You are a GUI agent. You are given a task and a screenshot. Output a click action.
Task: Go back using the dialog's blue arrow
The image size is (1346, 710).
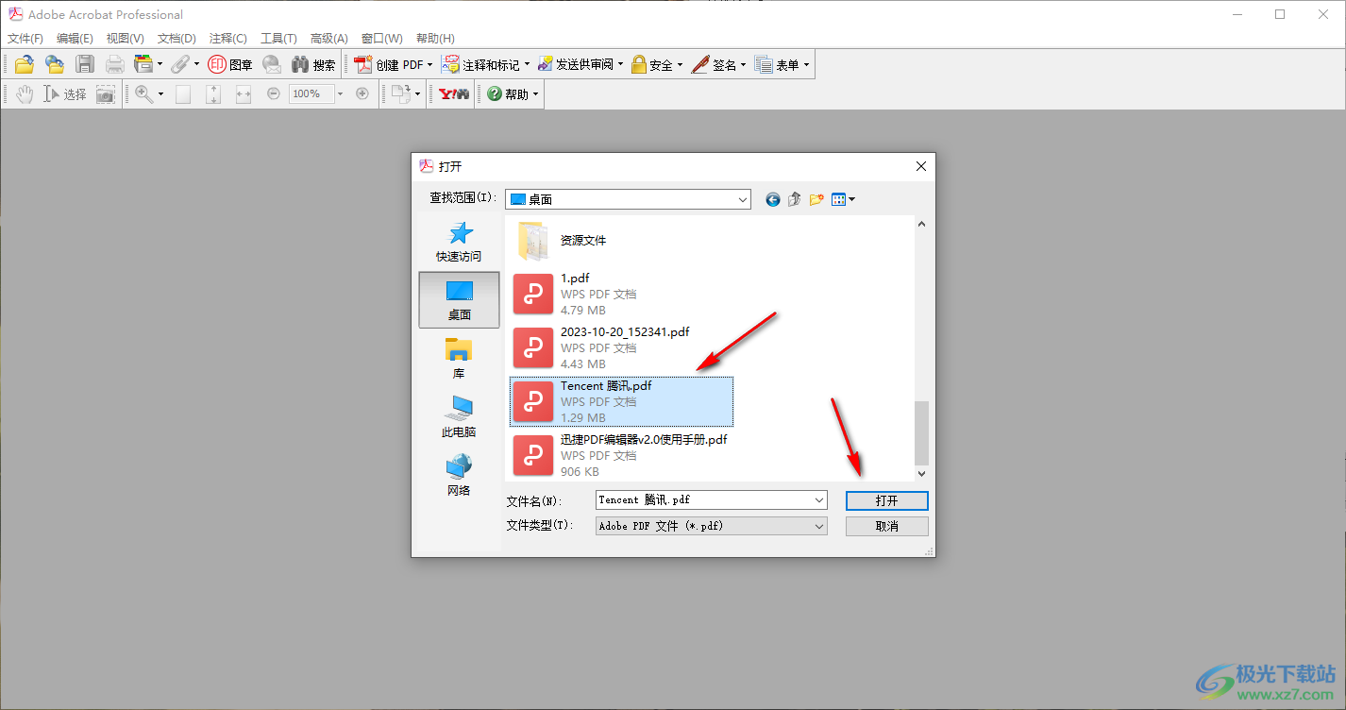pyautogui.click(x=773, y=199)
